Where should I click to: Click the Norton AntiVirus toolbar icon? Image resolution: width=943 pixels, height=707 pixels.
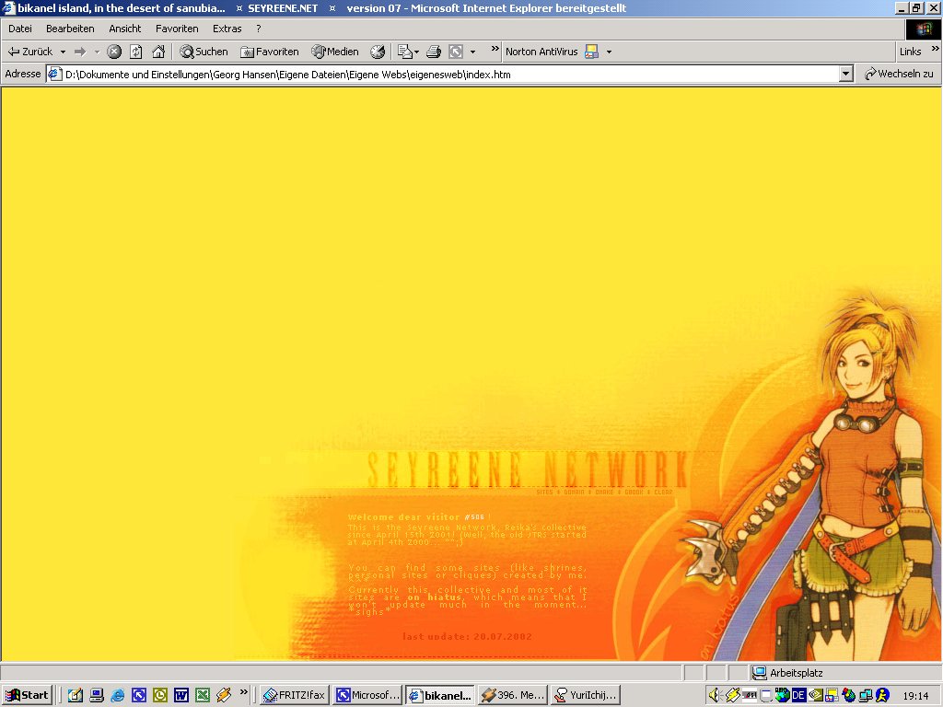[x=592, y=52]
